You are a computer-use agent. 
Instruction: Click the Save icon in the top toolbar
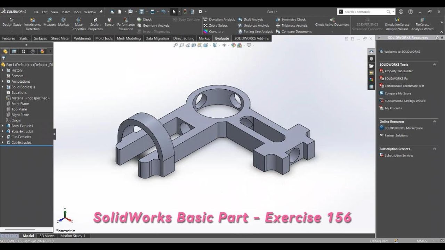141,11
